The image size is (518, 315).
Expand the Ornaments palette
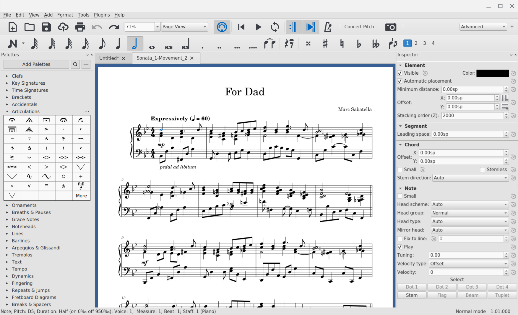coord(24,205)
